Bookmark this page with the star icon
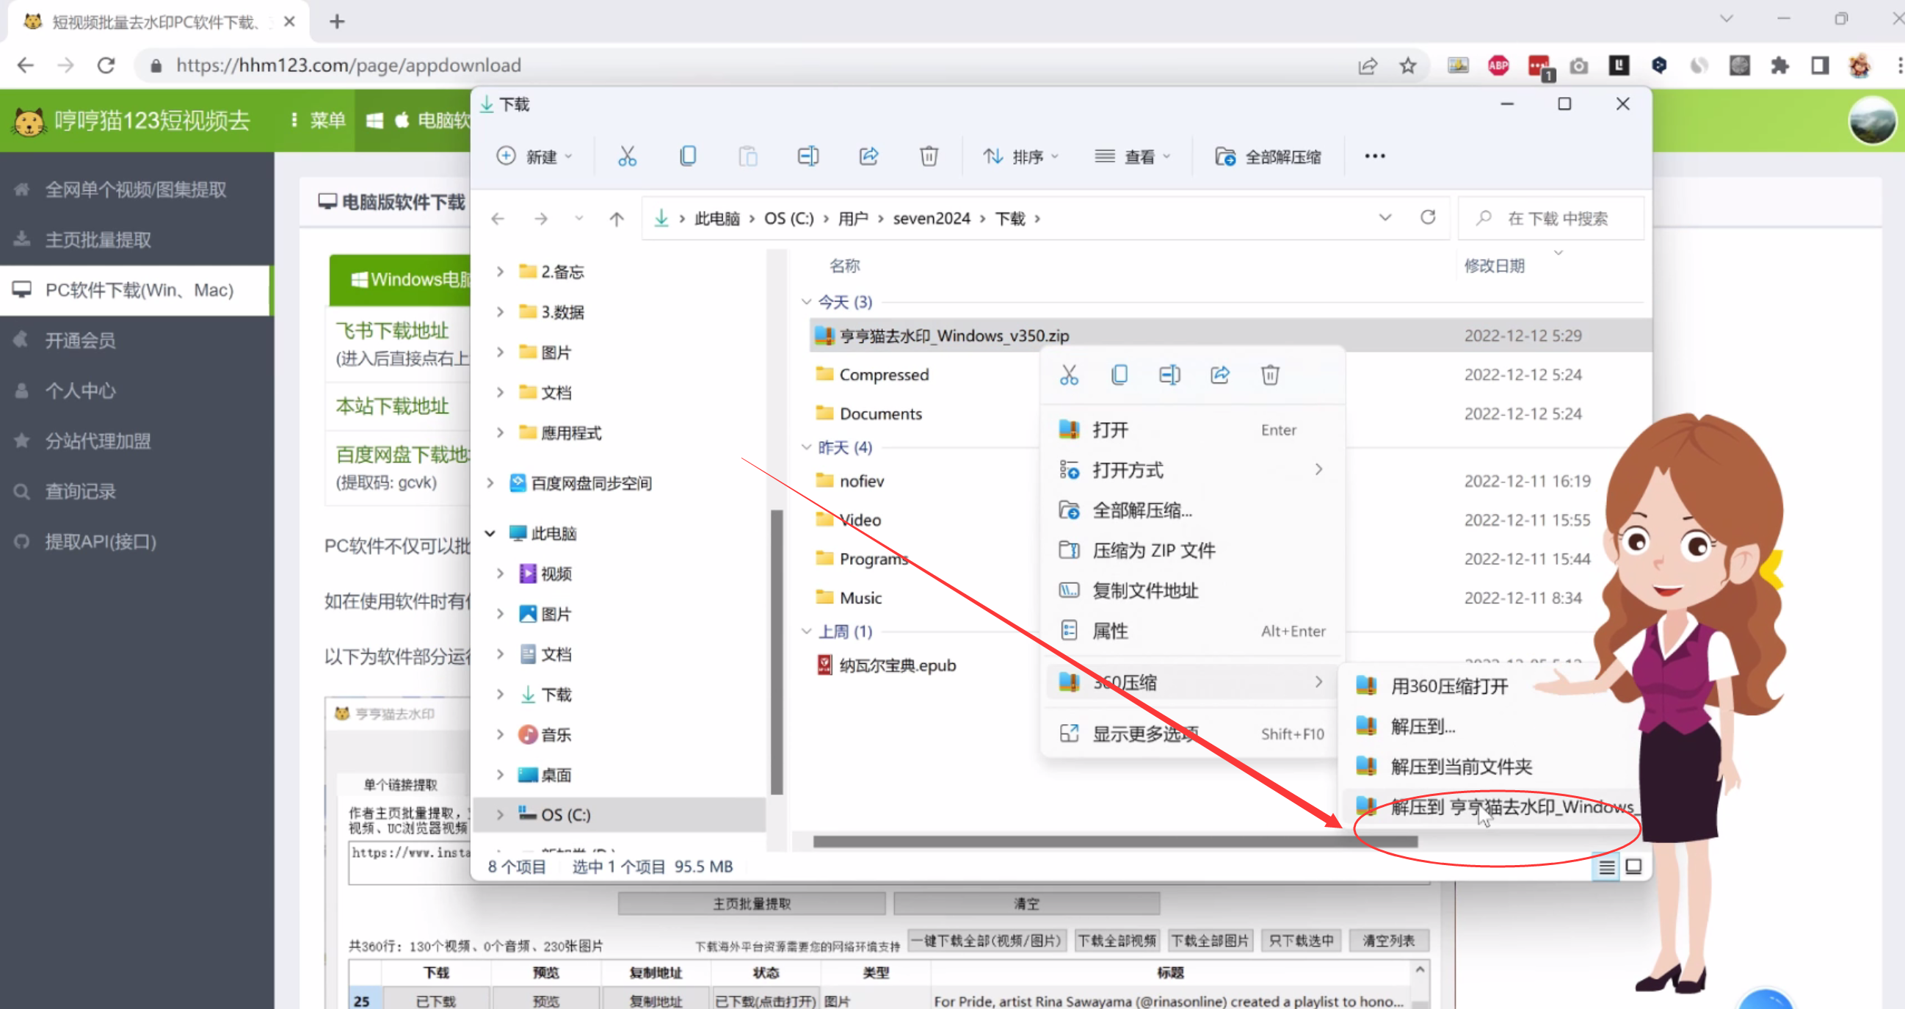 tap(1407, 66)
